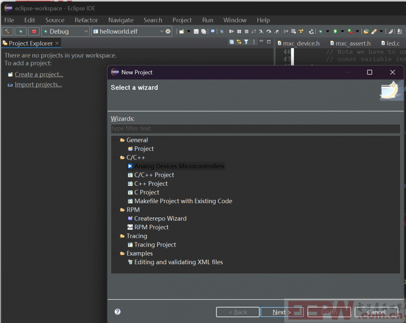Screen dimensions: 406x323
Task: Click the Drop To Frame toolbar icon
Action: tap(294, 31)
